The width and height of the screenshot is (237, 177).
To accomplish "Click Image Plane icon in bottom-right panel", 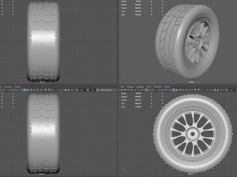I will [135, 90].
